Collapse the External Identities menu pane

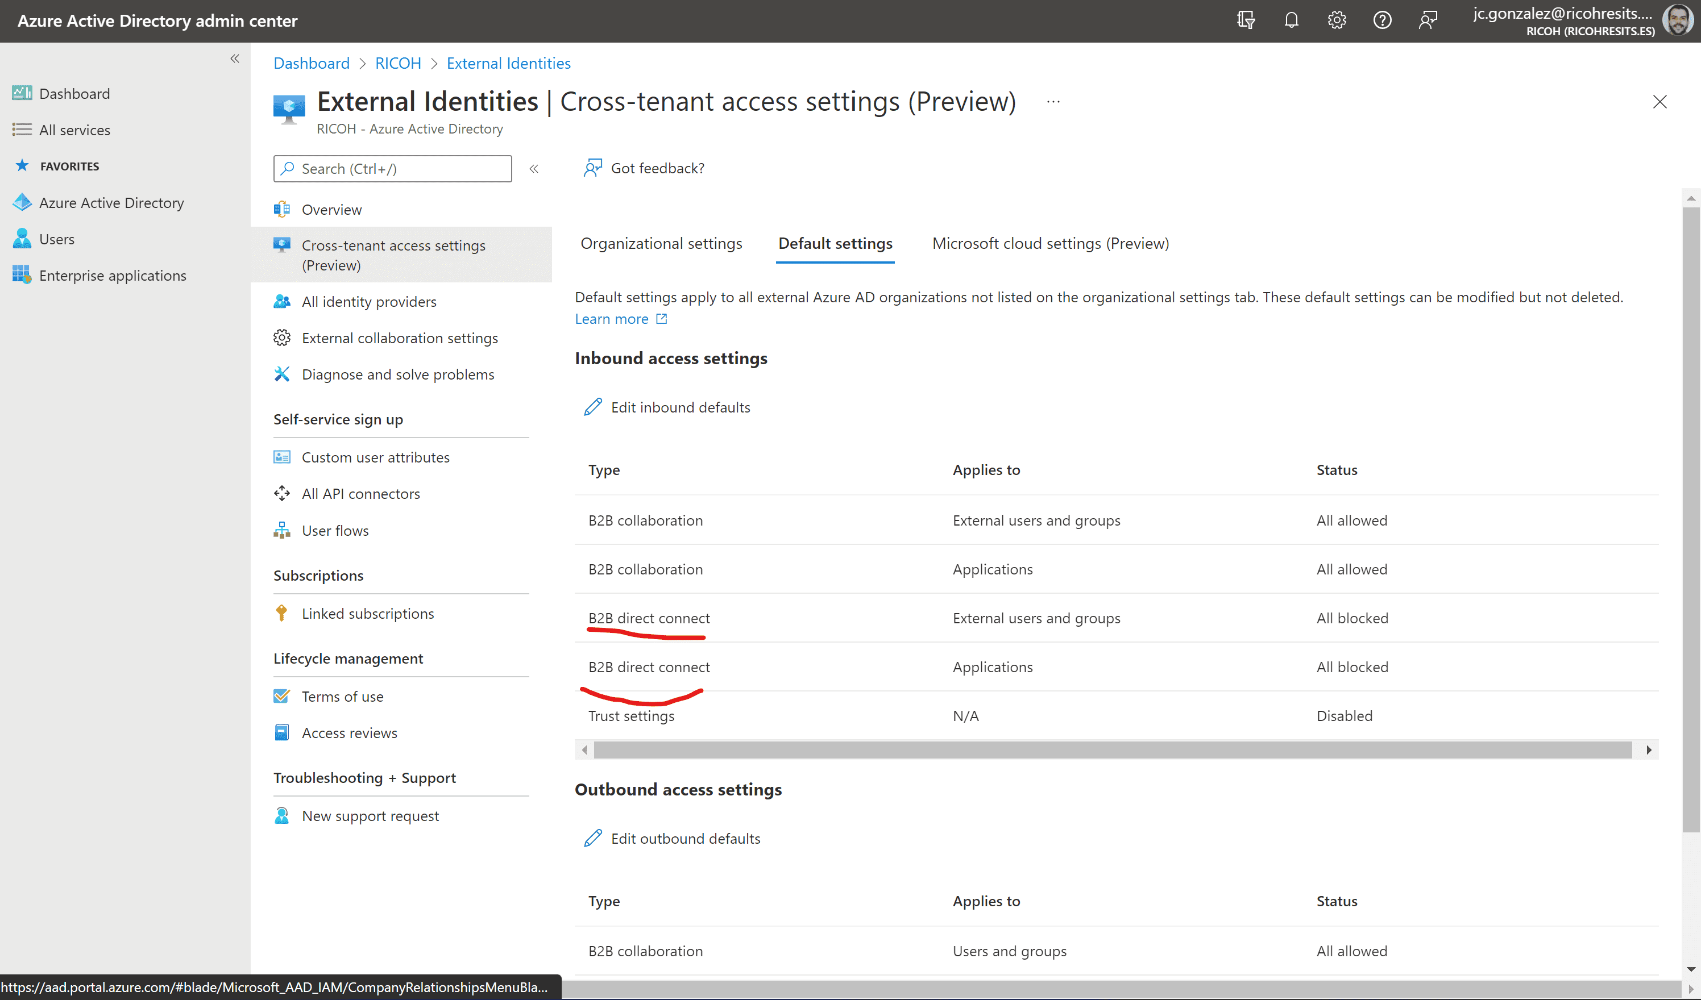(x=533, y=169)
